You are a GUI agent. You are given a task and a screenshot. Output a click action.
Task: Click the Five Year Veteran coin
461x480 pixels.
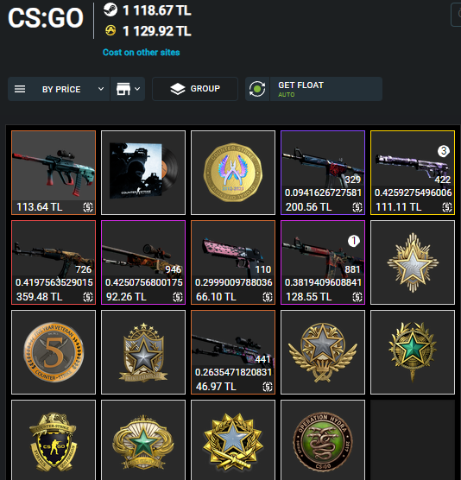click(x=54, y=352)
